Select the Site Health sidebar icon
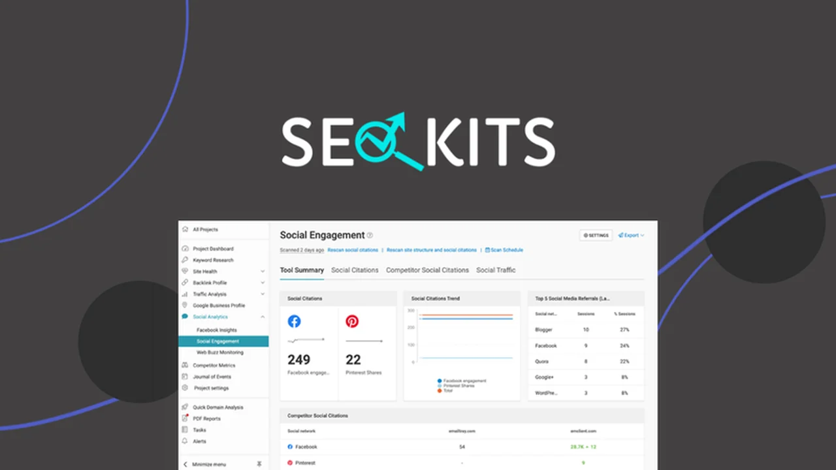 [x=185, y=271]
